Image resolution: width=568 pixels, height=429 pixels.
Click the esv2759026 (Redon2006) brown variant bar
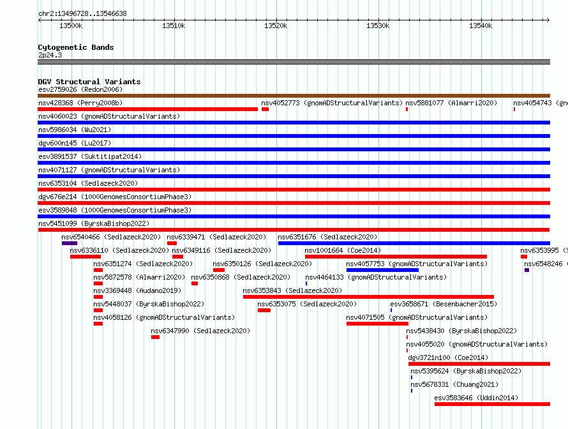[294, 96]
